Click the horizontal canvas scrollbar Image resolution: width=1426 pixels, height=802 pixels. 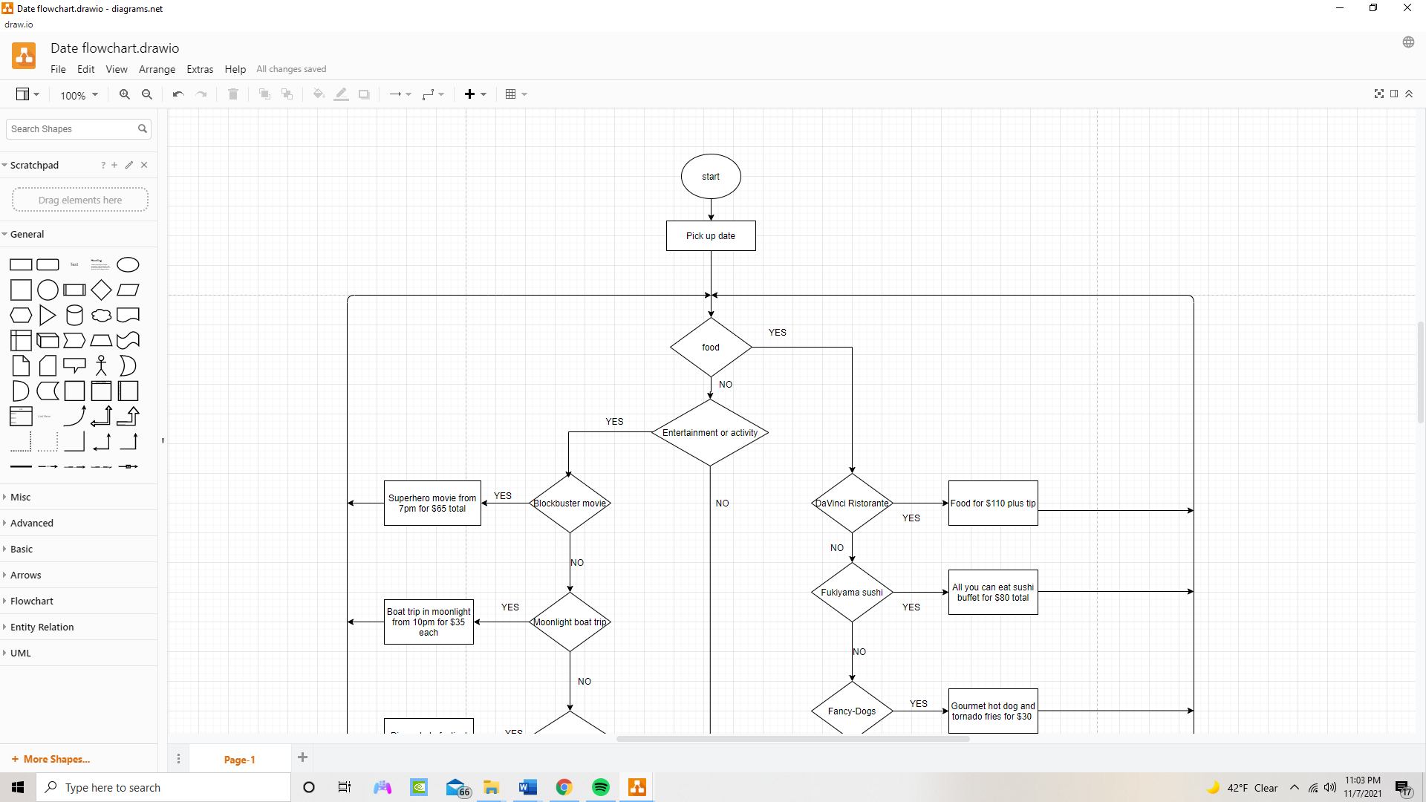pos(792,739)
